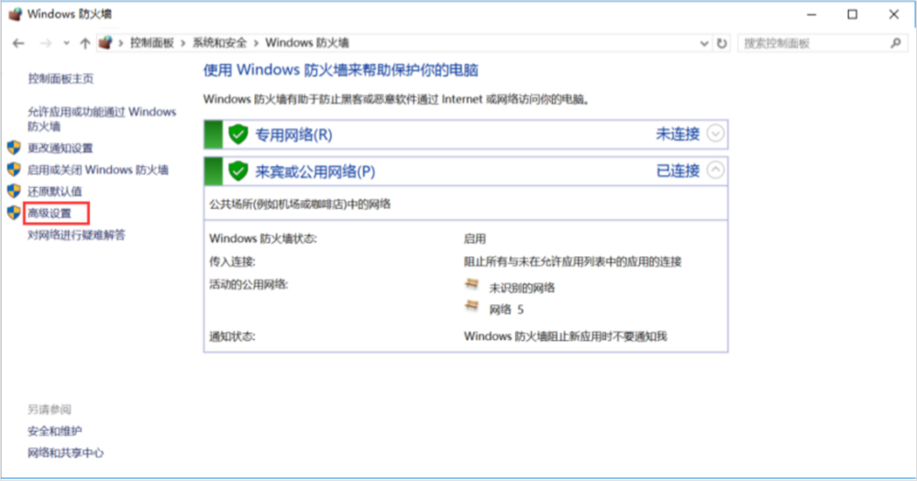
Task: Open 对网络进行疑难解答 link
Action: [77, 235]
